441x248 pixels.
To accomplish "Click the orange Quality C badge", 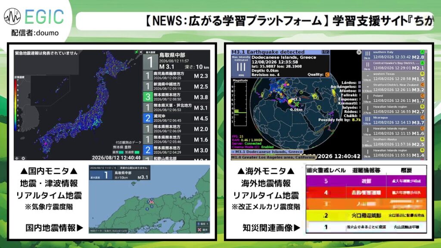I will (327, 74).
